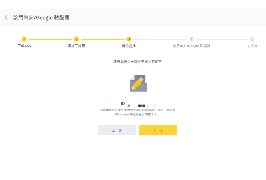Click the 上一步 button to go back

pos(117,130)
